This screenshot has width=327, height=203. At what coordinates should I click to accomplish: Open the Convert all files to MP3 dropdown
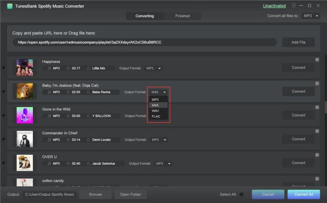pos(311,16)
